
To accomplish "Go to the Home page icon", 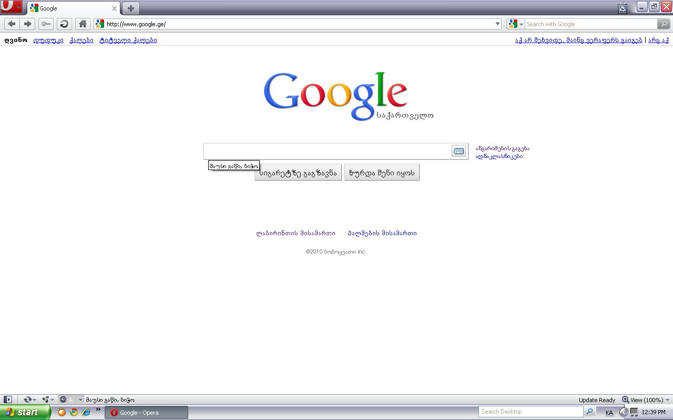I will (x=83, y=24).
